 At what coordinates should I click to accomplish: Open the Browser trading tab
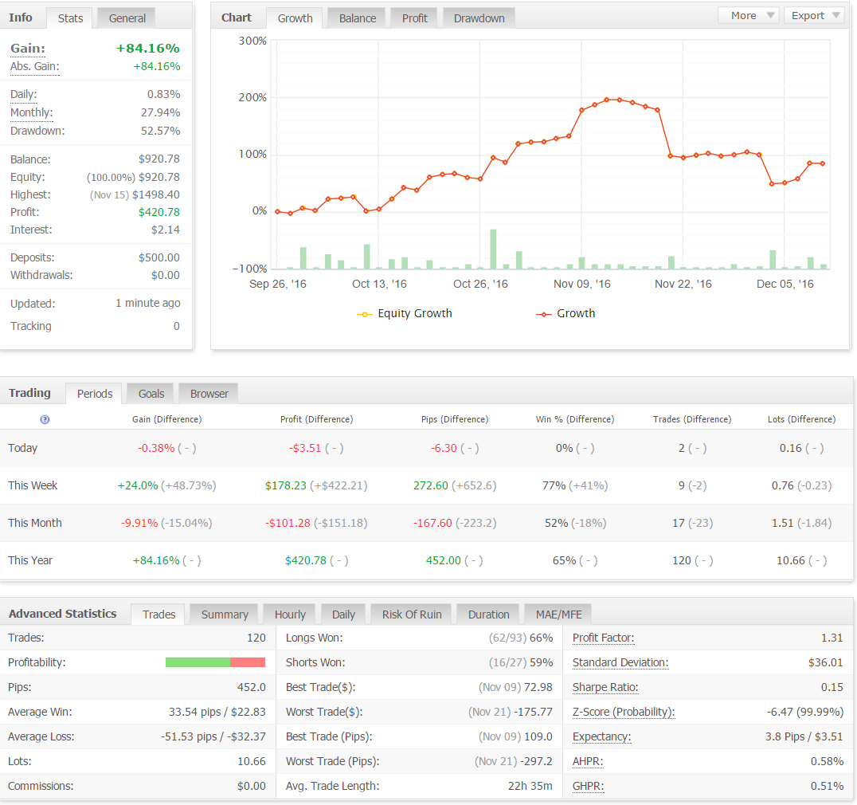[209, 394]
